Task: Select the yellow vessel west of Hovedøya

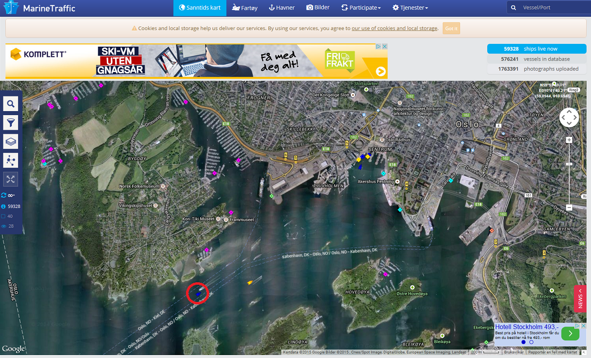Action: pyautogui.click(x=250, y=282)
